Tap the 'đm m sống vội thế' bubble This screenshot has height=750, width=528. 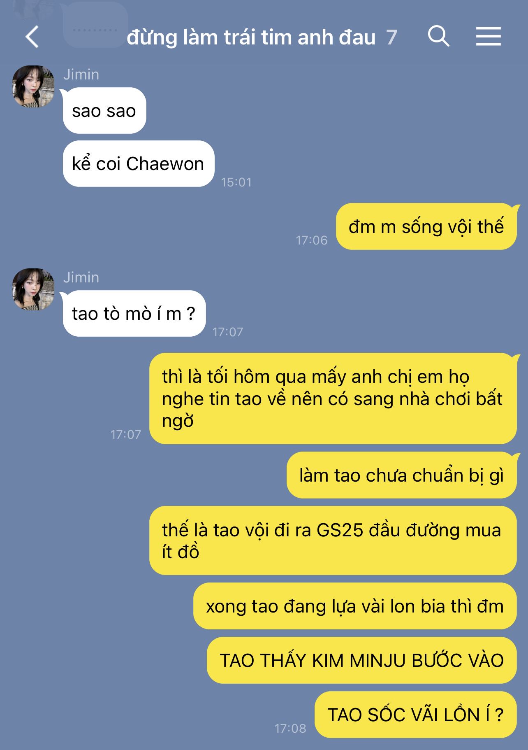pyautogui.click(x=426, y=226)
